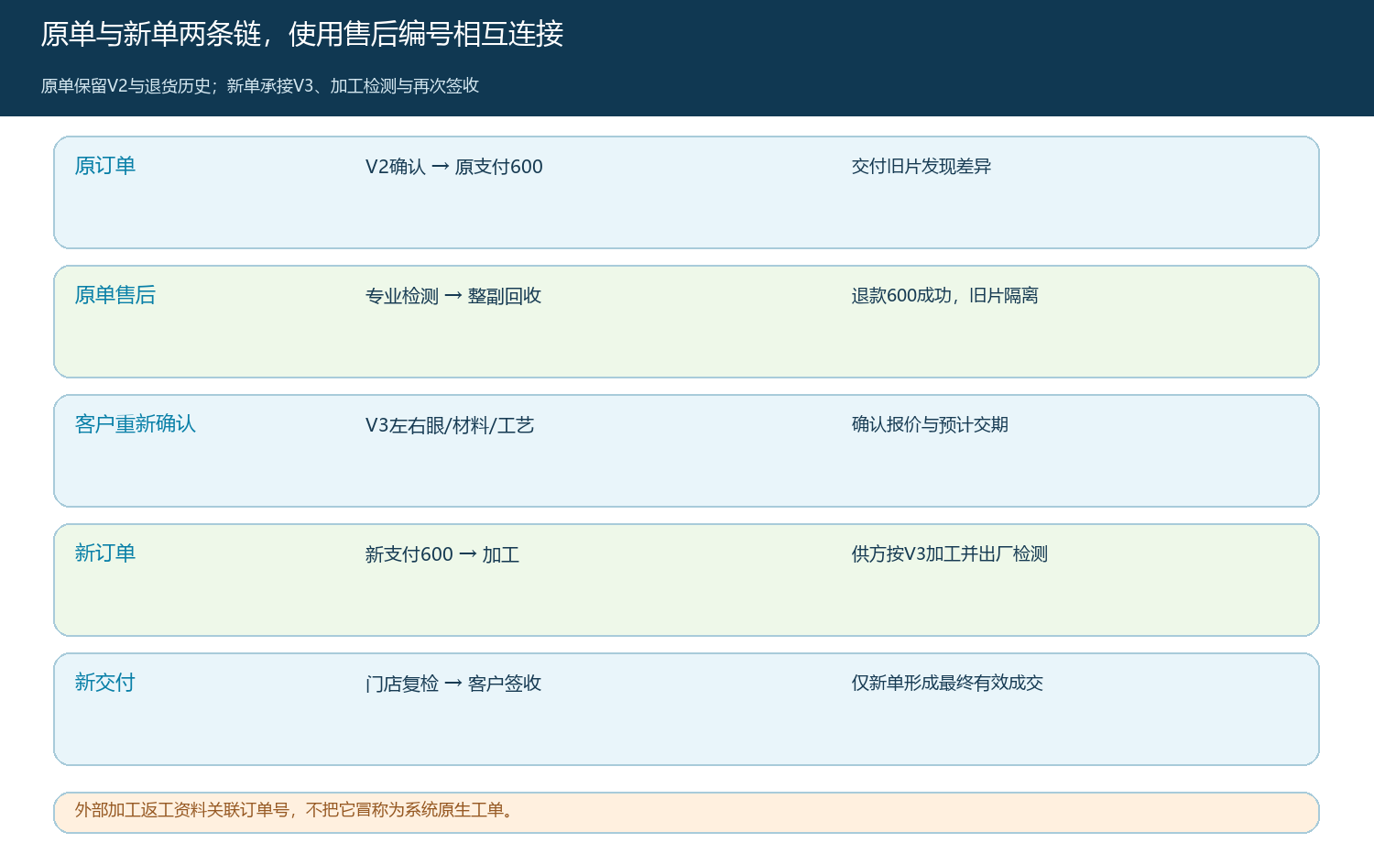This screenshot has width=1374, height=843.
Task: Click the text 仅新单形成最终有效成交
Action: pos(947,683)
